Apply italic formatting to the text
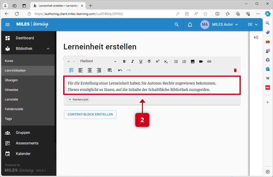 click(x=133, y=62)
